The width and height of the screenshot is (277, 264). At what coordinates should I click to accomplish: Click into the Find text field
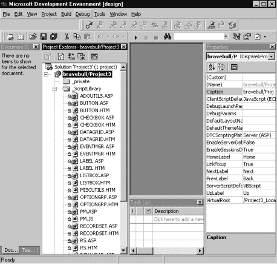pos(198,36)
